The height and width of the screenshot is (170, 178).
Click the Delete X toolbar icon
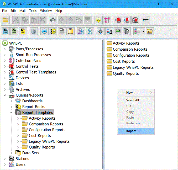42,20
